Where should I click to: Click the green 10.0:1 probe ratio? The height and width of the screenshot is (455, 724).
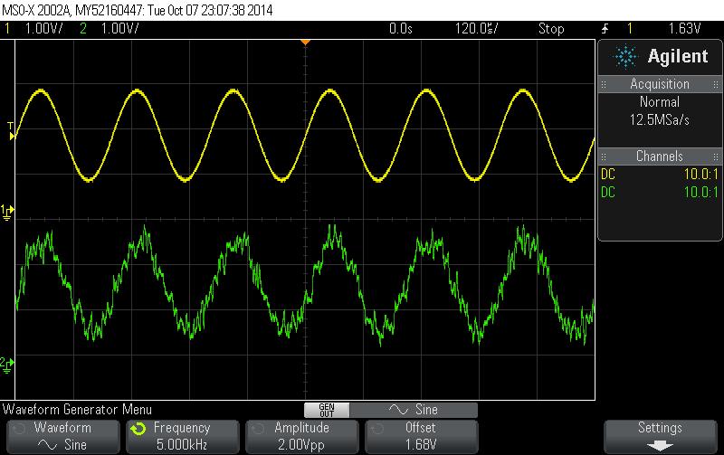pyautogui.click(x=700, y=192)
